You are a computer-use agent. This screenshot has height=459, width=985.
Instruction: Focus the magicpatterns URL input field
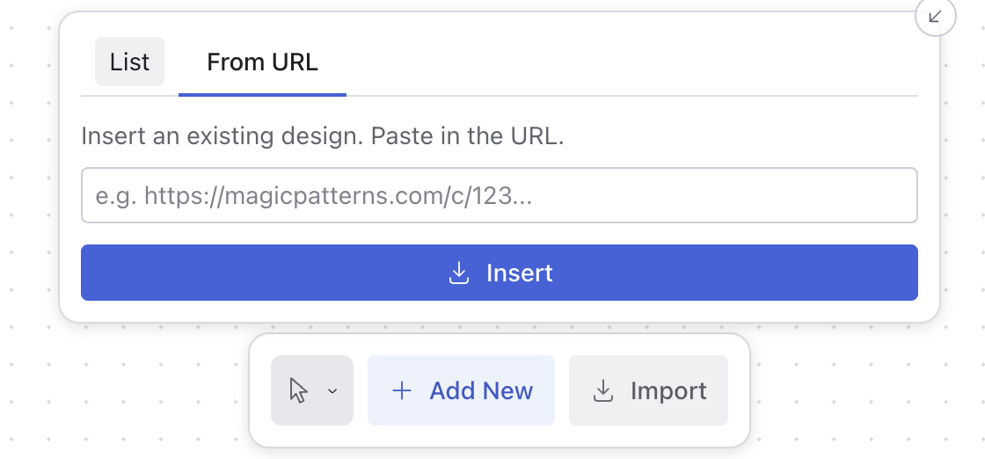tap(500, 195)
